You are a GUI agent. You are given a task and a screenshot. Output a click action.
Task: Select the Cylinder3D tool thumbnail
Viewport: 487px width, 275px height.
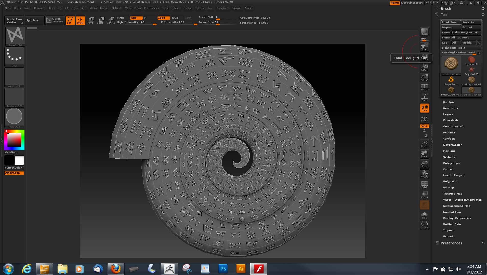(x=471, y=61)
